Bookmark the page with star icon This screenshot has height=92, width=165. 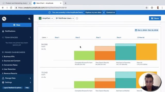point(146,8)
